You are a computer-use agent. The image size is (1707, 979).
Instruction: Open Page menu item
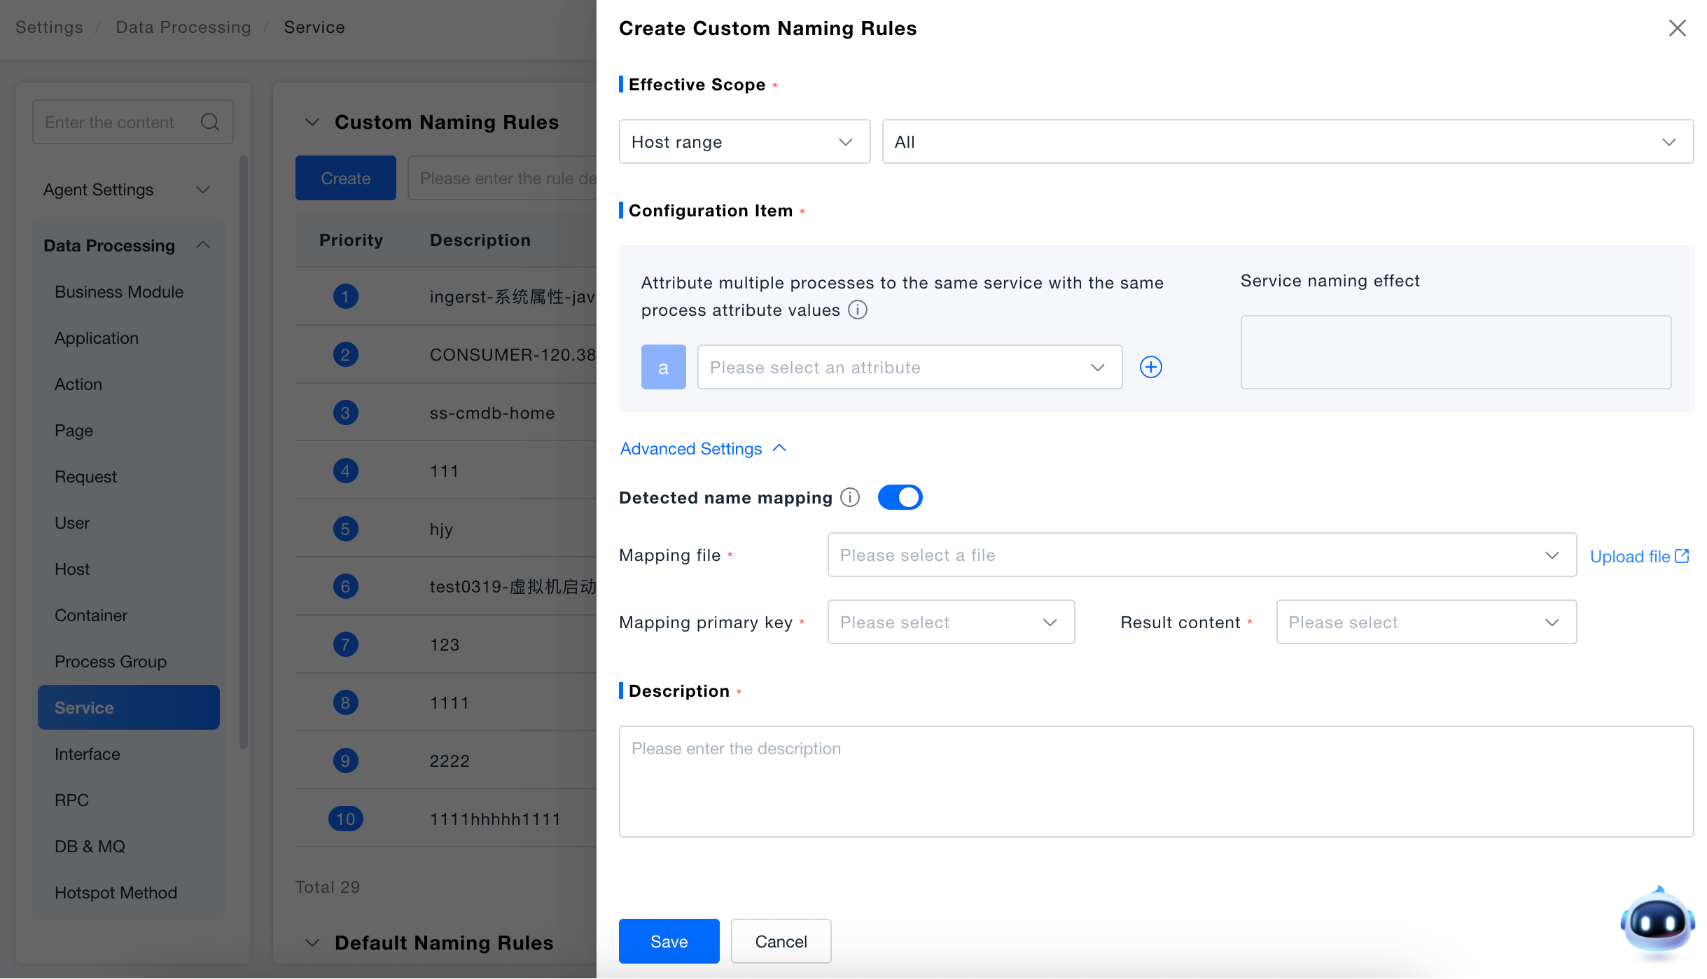(x=128, y=431)
